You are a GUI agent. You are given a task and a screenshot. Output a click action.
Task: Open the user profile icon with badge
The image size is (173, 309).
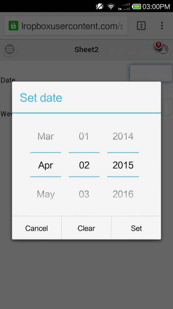tap(163, 49)
